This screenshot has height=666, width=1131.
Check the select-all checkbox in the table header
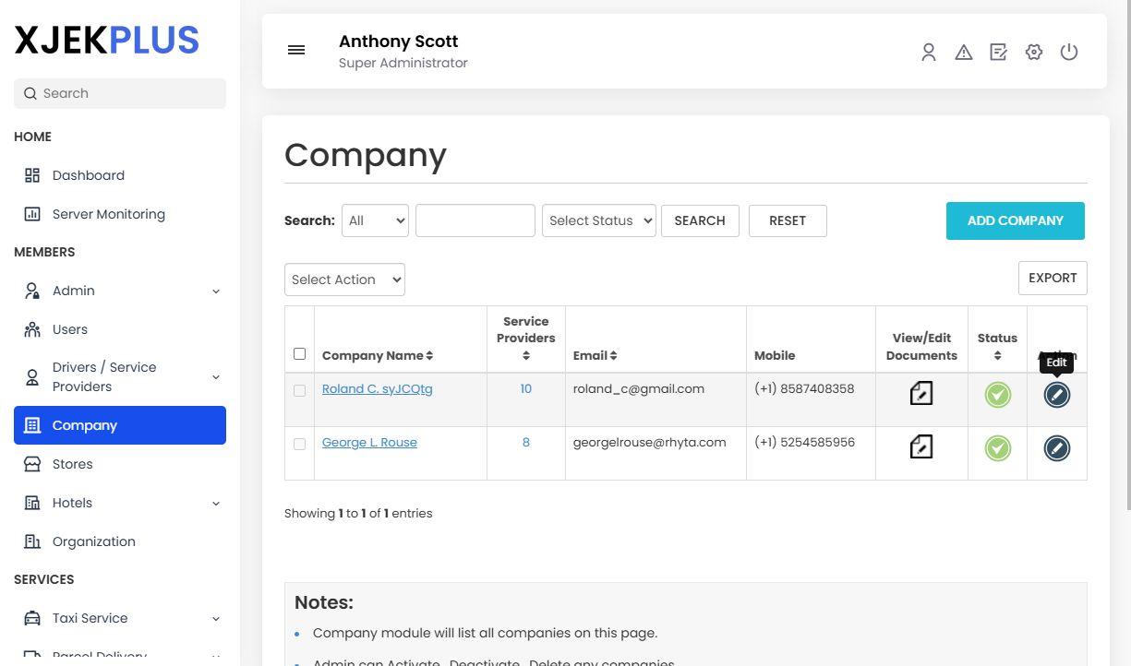click(x=299, y=353)
